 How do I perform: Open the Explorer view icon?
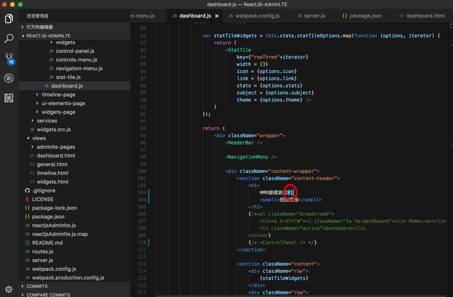pyautogui.click(x=9, y=19)
